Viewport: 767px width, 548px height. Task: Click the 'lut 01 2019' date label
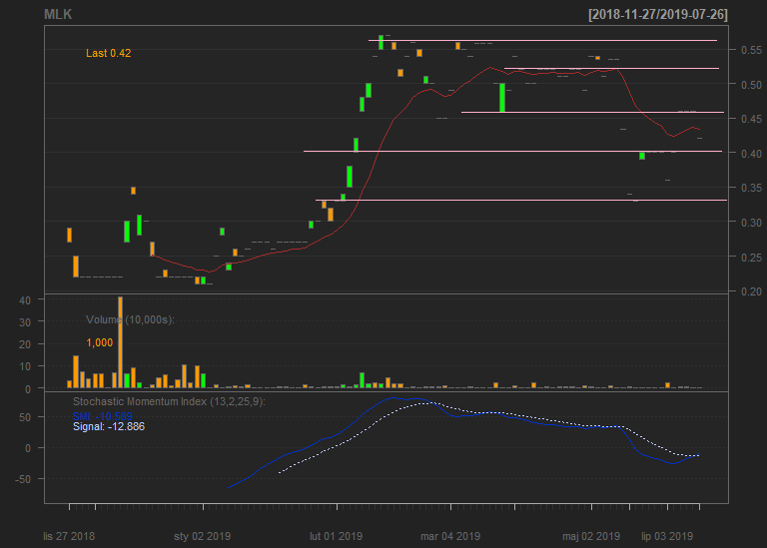click(336, 536)
